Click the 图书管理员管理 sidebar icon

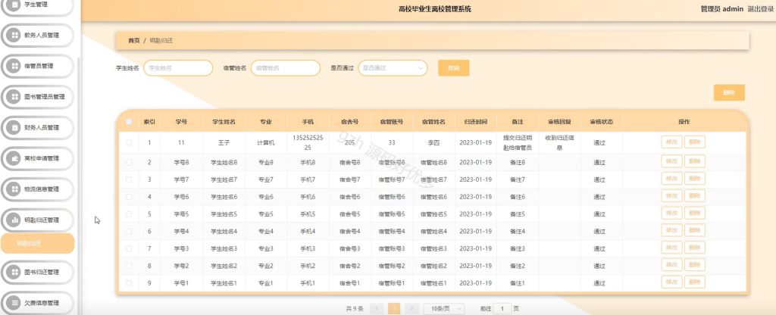(14, 97)
